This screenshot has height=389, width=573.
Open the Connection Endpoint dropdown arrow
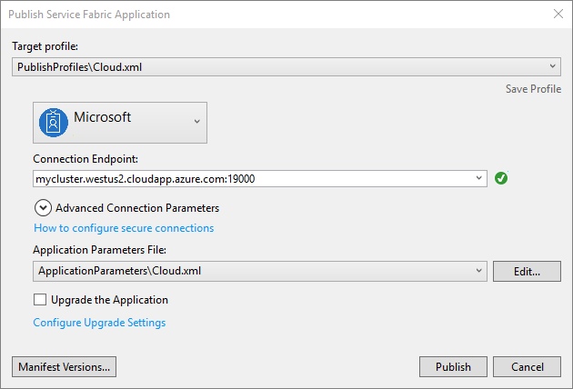point(479,178)
